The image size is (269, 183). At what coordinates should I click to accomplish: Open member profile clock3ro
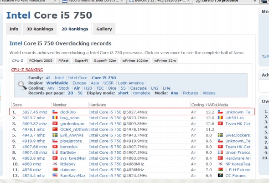68,112
